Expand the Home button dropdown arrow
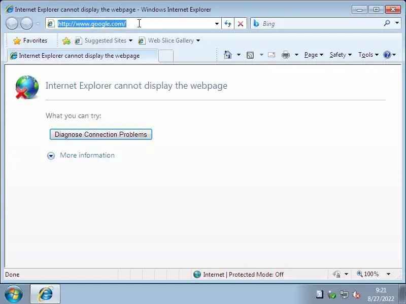Screen dimensions: 406x304 [239, 55]
